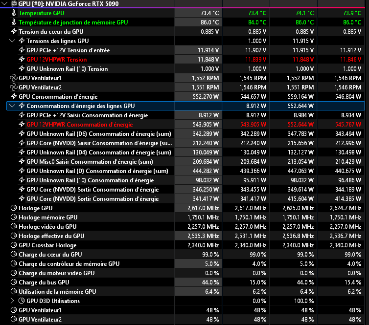The height and width of the screenshot is (325, 369).
Task: Click lightning icon of GPU Core (NVVDD) Saisir row
Action: (x=22, y=143)
